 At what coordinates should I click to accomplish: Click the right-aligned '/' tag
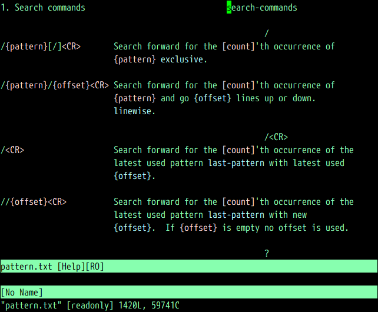(x=267, y=34)
